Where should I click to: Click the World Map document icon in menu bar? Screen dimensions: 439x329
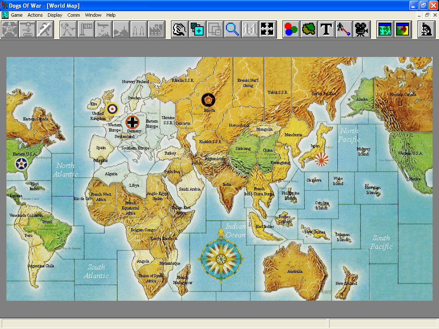(5, 15)
